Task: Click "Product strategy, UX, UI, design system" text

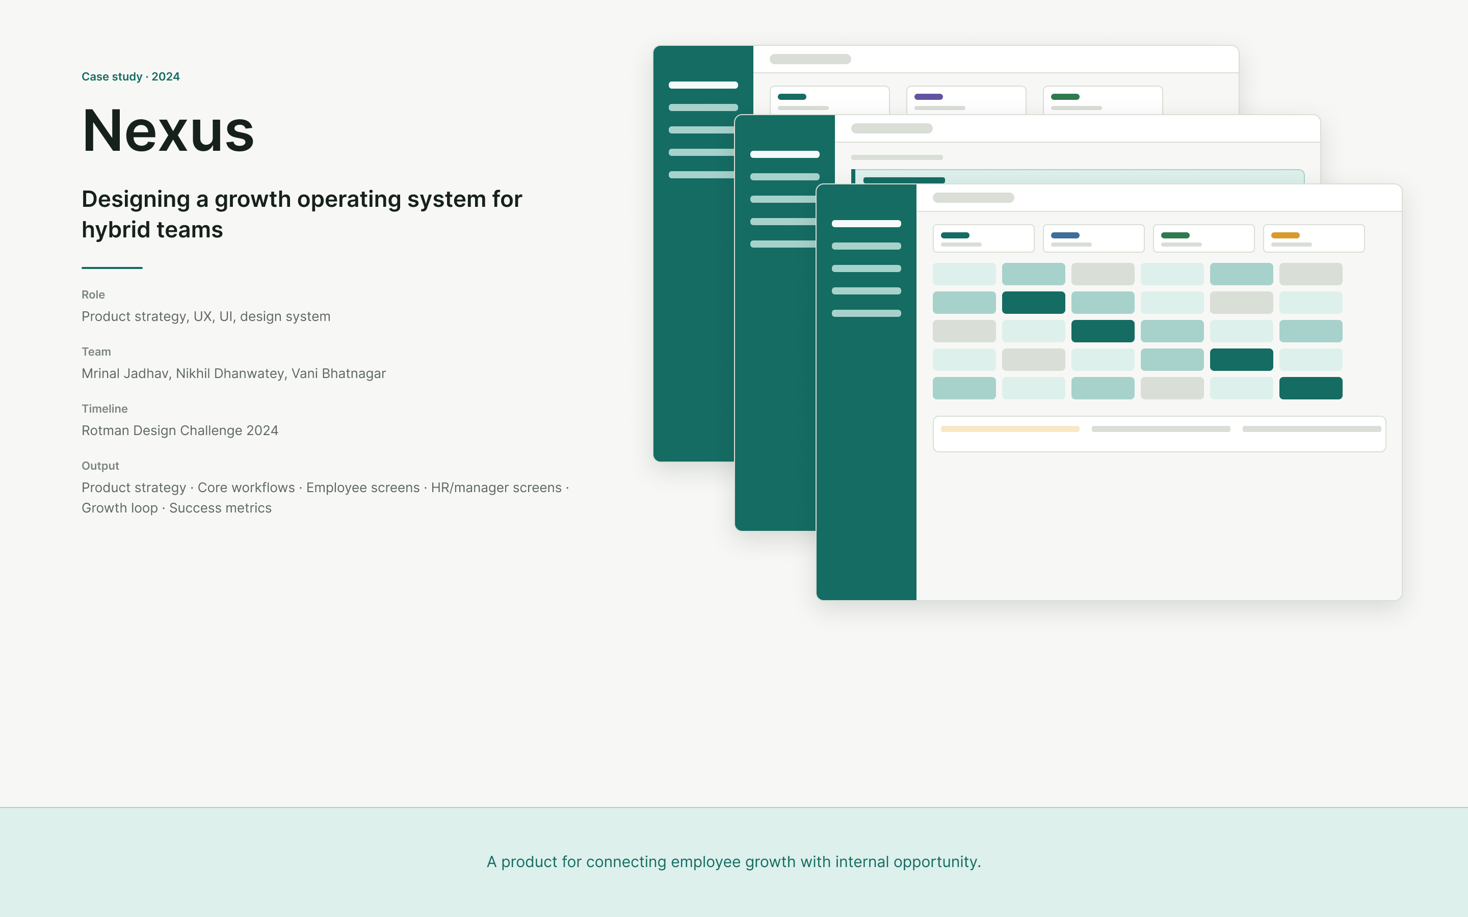Action: [x=205, y=316]
